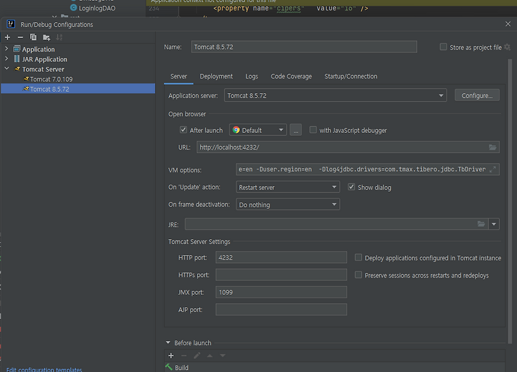517x372 pixels.
Task: Expand the JAR Application tree node
Action: [x=7, y=59]
